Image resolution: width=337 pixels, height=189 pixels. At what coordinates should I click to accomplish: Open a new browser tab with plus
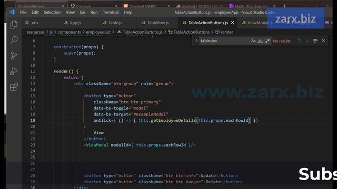(x=284, y=6)
